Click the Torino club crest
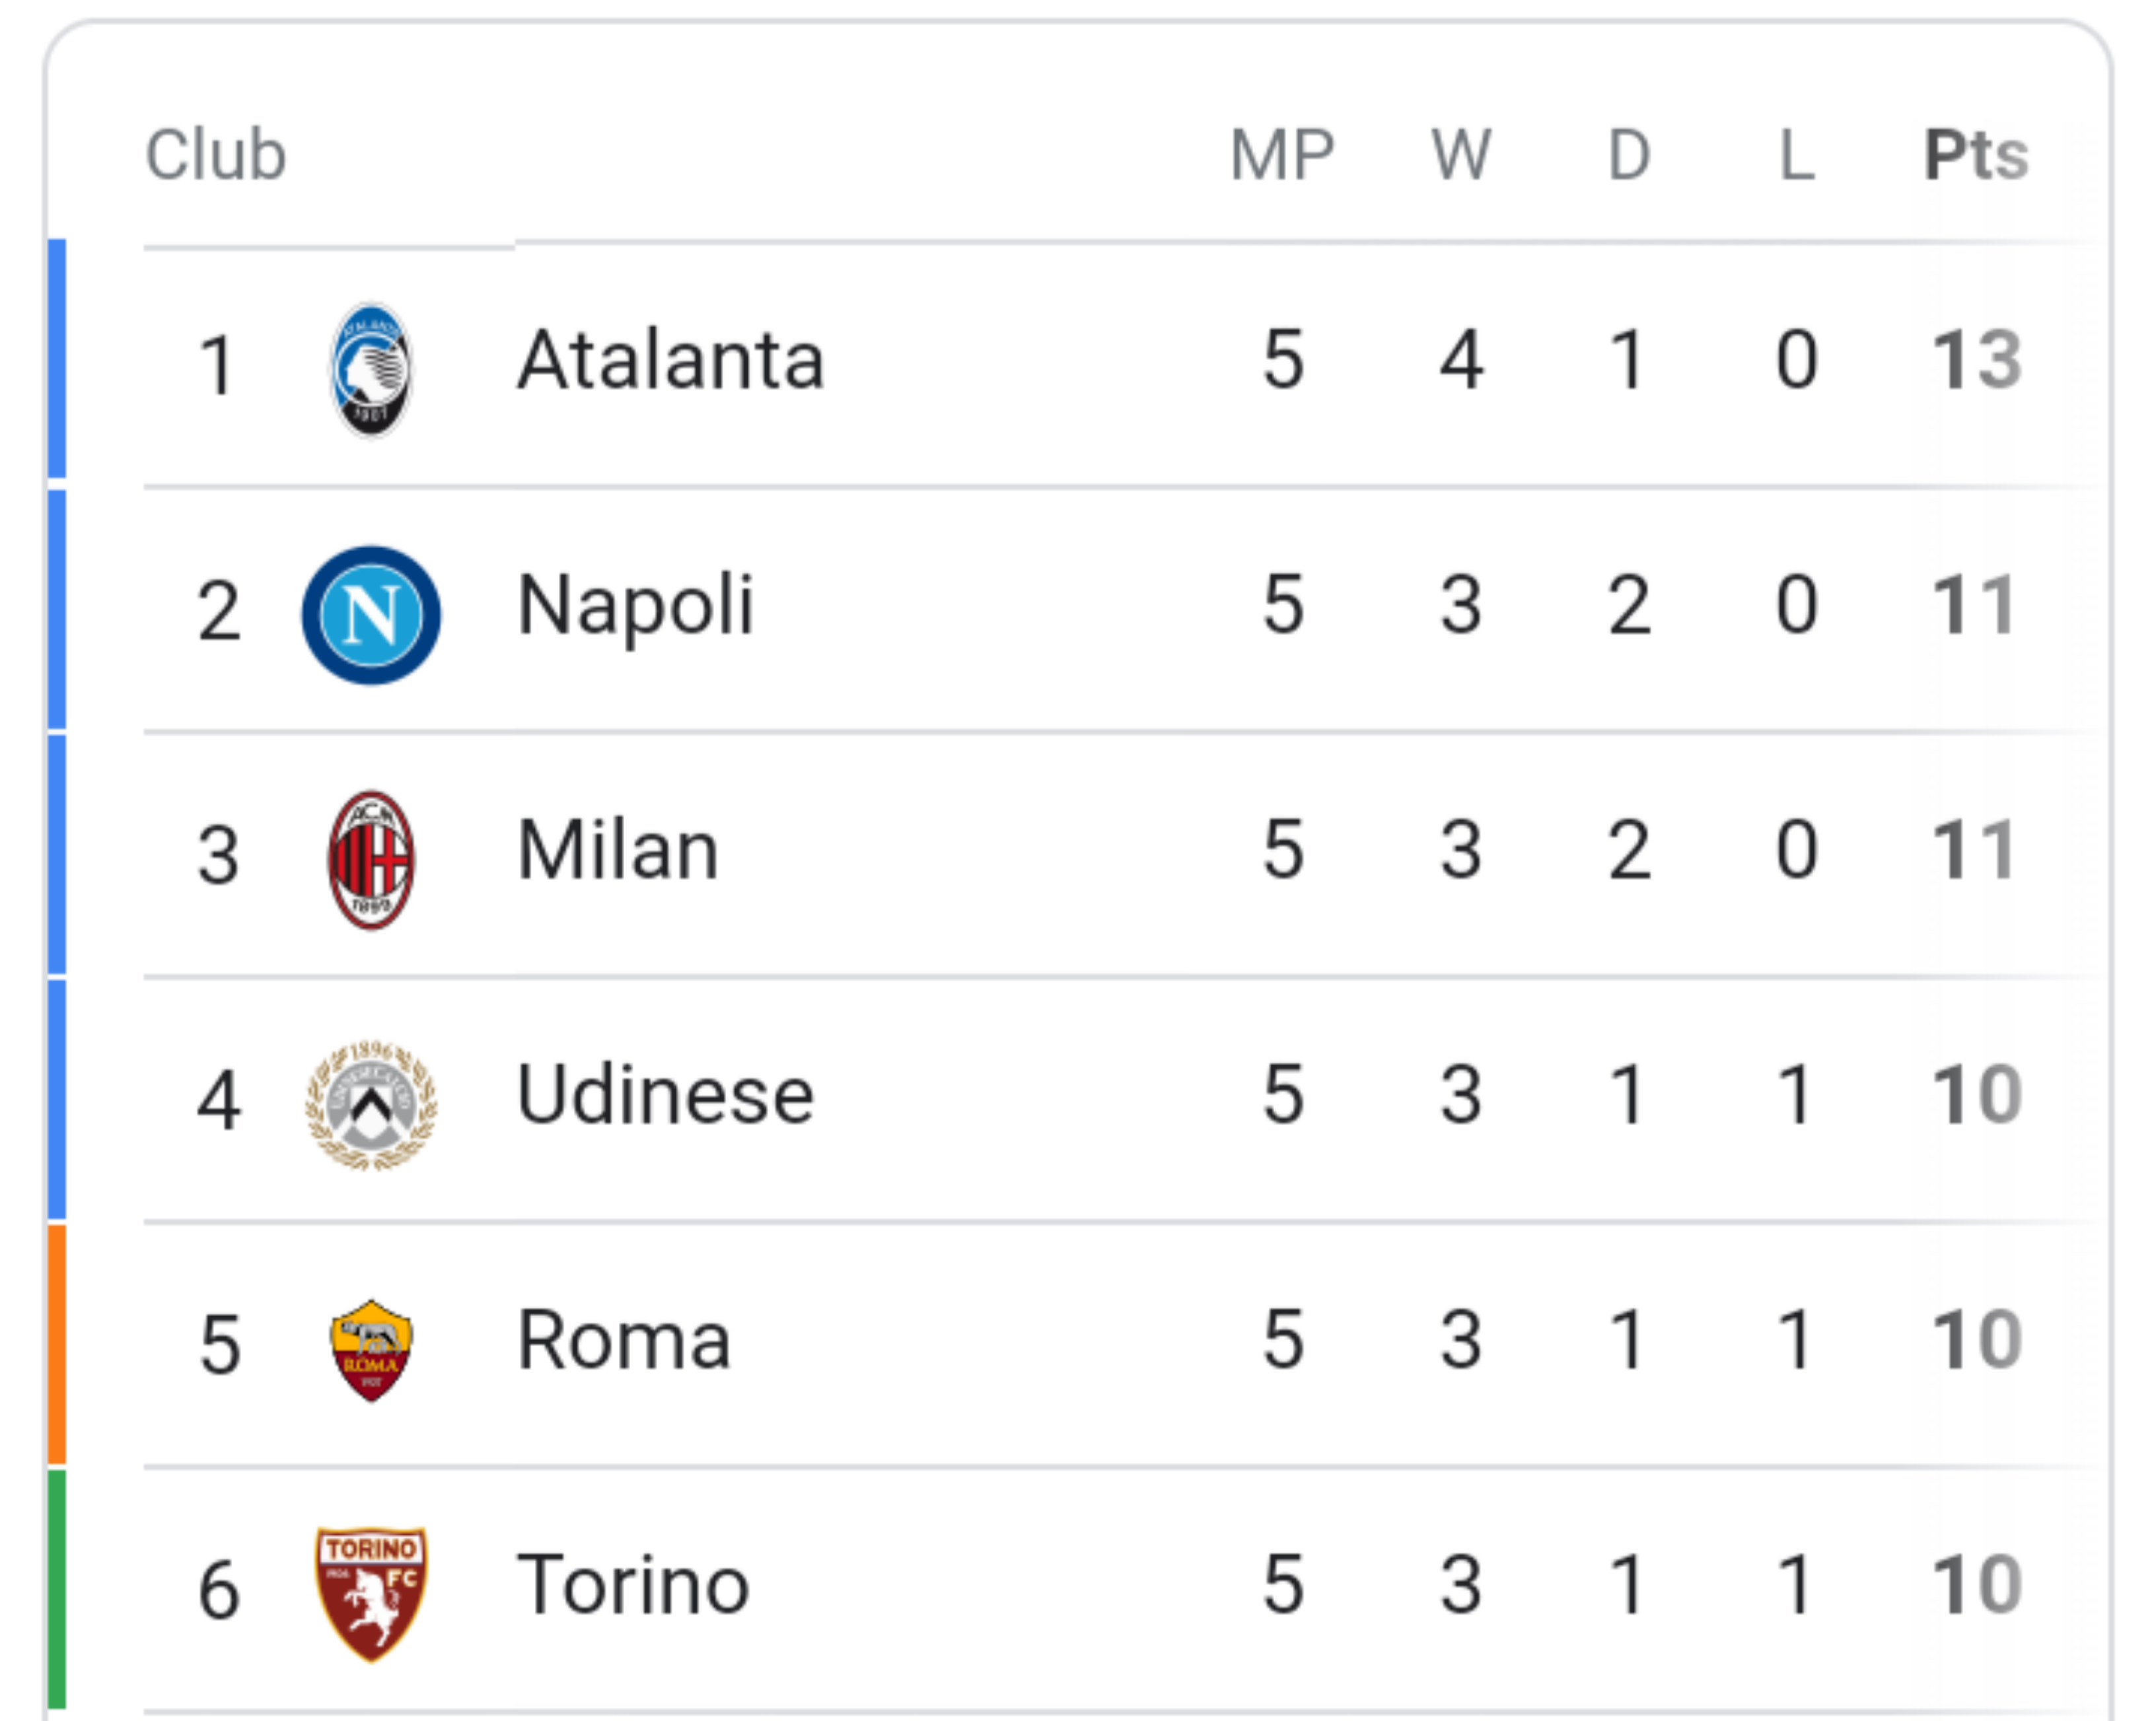The image size is (2156, 1721). tap(371, 1594)
